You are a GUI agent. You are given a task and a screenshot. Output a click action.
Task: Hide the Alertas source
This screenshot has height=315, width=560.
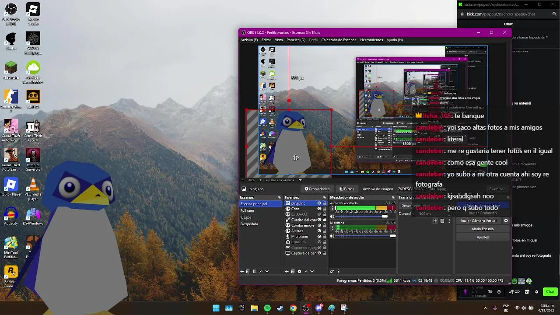click(x=319, y=231)
